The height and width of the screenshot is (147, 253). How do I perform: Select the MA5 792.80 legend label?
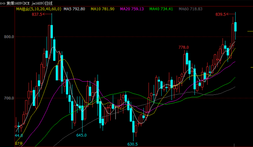coord(74,9)
